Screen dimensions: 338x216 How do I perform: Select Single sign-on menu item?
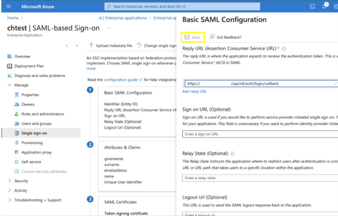(x=41, y=133)
